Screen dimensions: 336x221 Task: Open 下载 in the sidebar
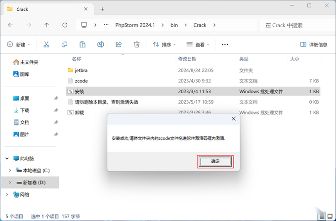[21, 110]
